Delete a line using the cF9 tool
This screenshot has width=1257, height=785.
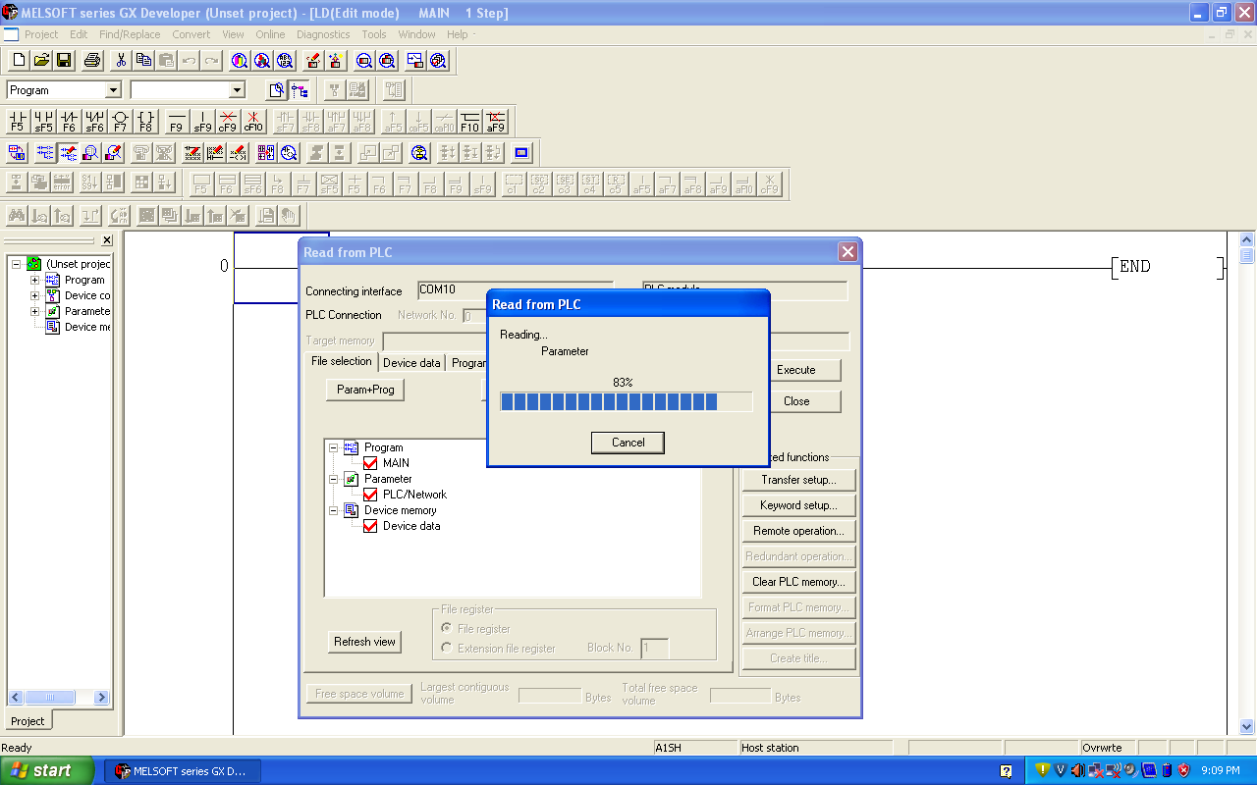tap(227, 119)
